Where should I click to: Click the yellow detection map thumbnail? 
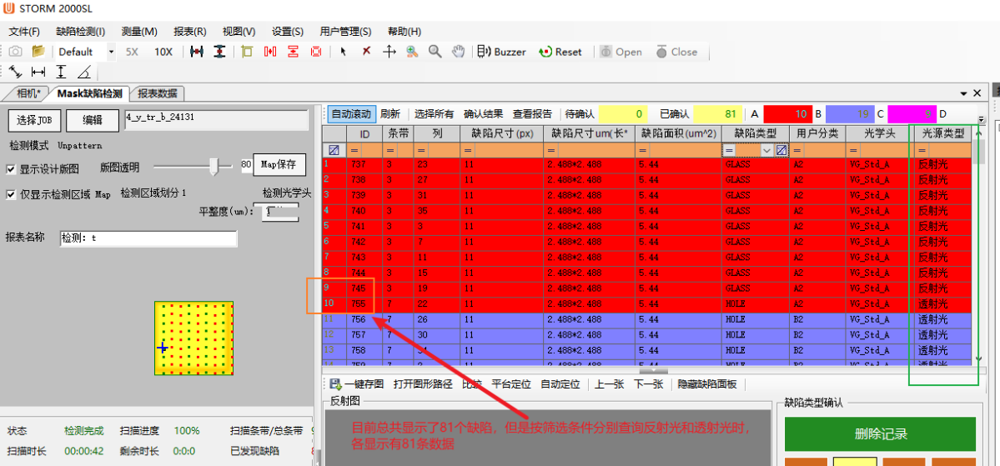pos(193,338)
